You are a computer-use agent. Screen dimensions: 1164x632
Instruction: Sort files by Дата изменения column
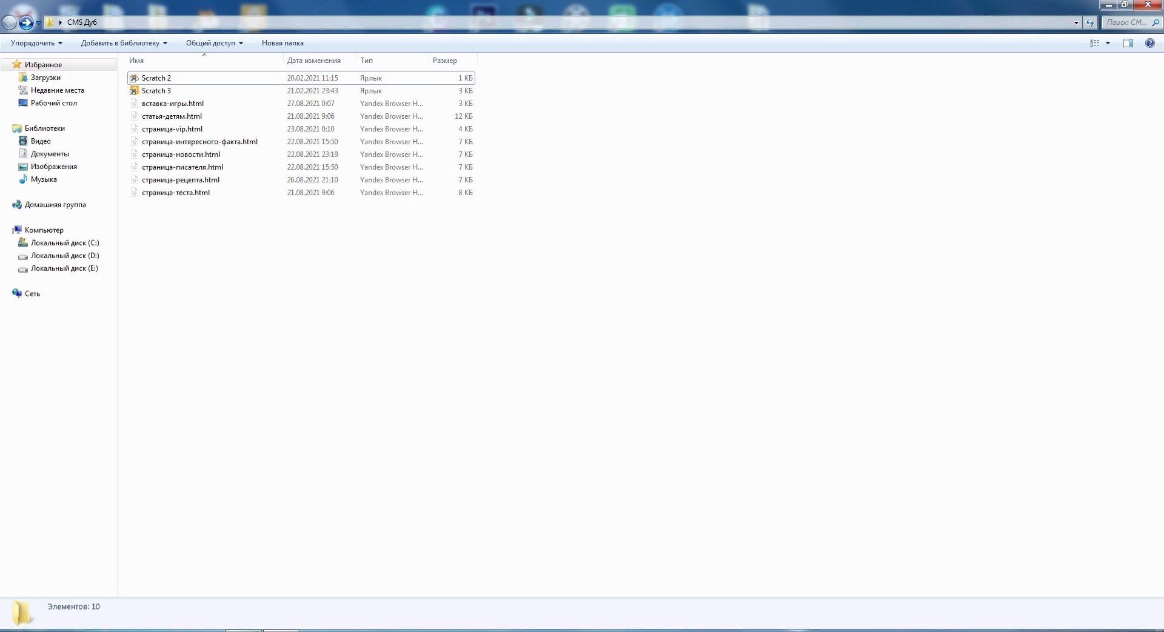[313, 61]
